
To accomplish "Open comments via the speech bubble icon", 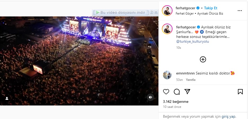I will [177, 92].
